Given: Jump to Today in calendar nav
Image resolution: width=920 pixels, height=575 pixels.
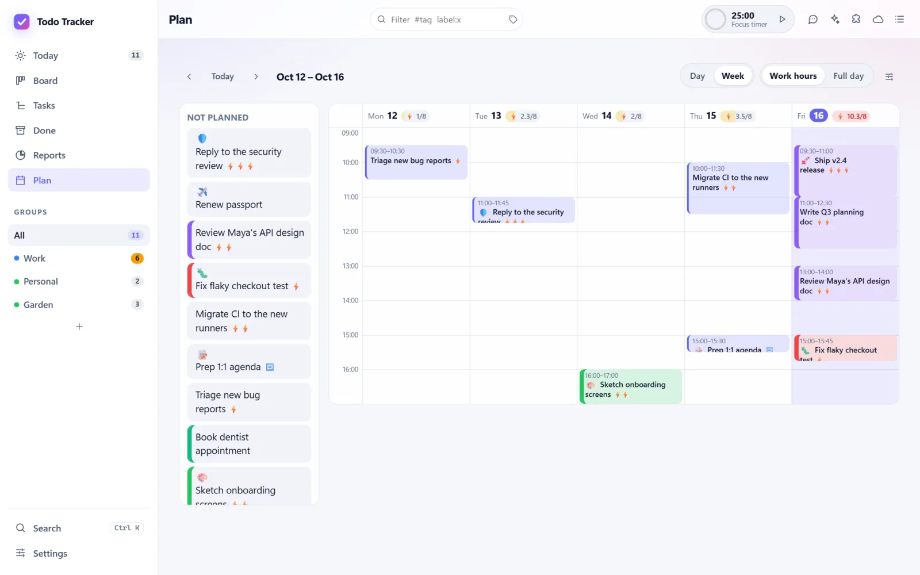Looking at the screenshot, I should (x=223, y=76).
